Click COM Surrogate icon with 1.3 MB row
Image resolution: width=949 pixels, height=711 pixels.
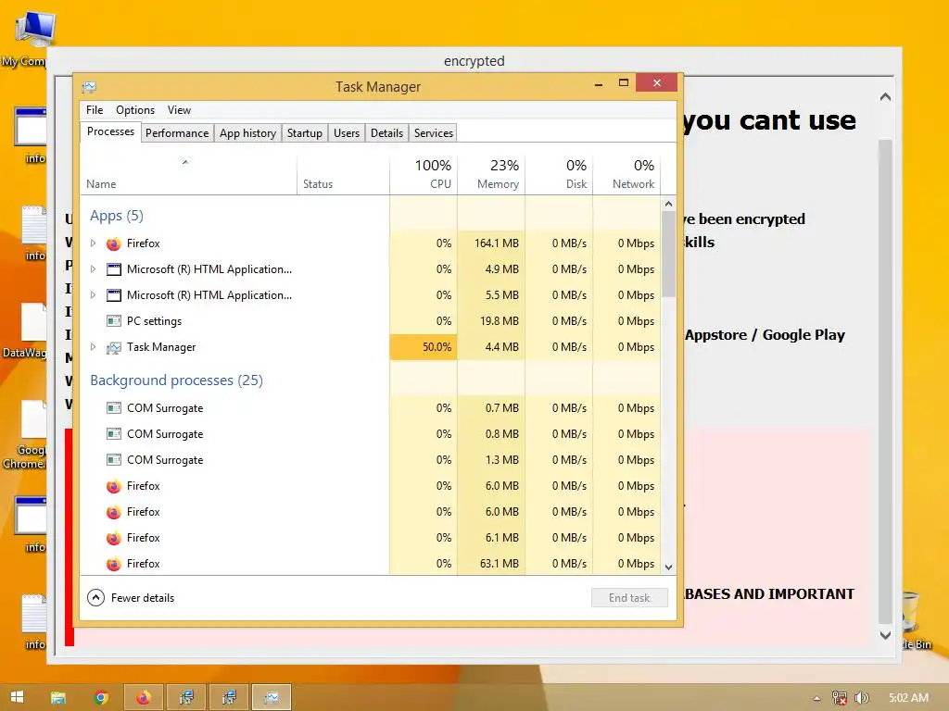click(x=113, y=460)
